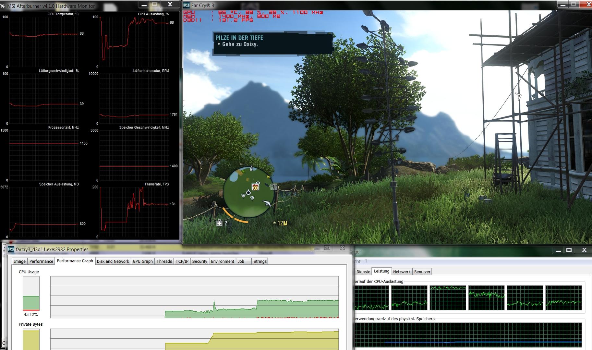Image resolution: width=592 pixels, height=350 pixels.
Task: Open the Image tab in Properties
Action: [x=19, y=261]
